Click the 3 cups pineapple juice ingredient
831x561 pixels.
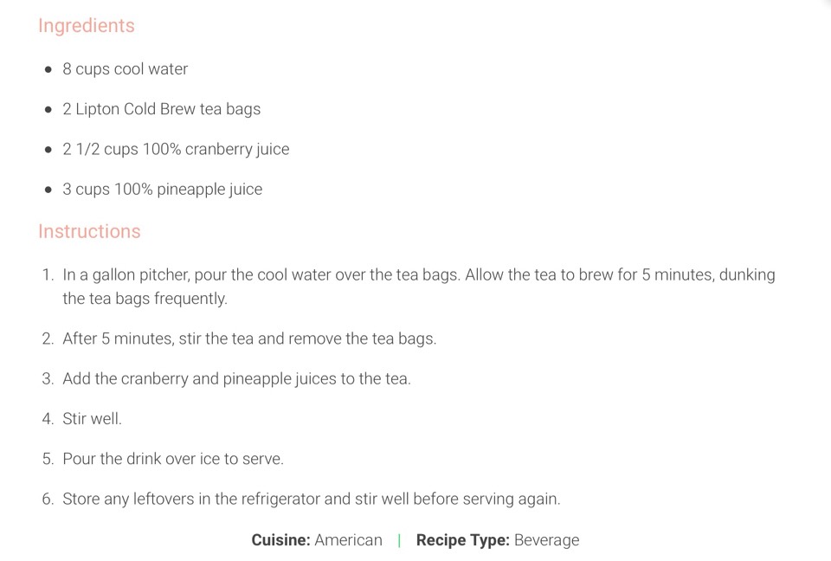pos(162,190)
